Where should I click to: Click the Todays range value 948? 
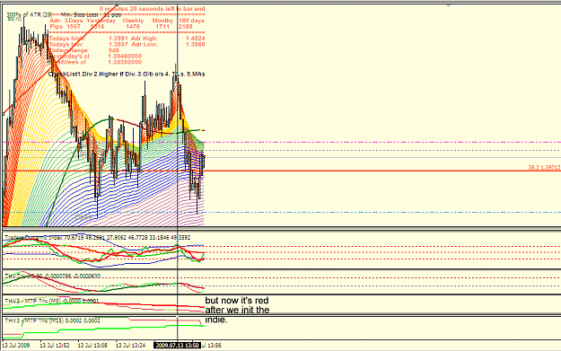tap(113, 50)
